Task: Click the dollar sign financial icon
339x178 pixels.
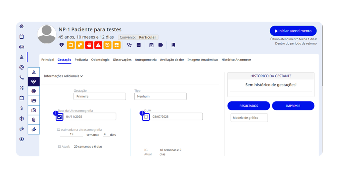Action: point(22,108)
